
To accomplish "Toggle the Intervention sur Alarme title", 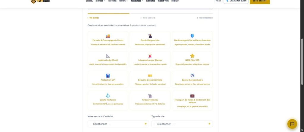I will click(x=150, y=60).
